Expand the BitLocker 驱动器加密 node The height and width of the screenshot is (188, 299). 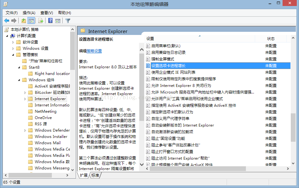click(25, 93)
